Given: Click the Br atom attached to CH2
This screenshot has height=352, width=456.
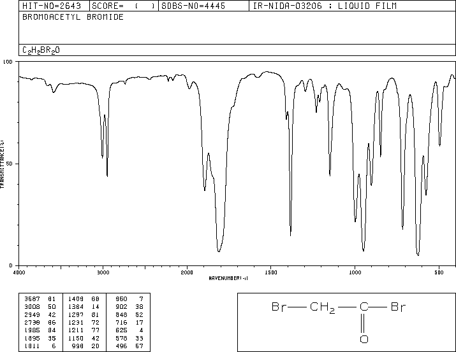Looking at the screenshot, I should pyautogui.click(x=279, y=307).
